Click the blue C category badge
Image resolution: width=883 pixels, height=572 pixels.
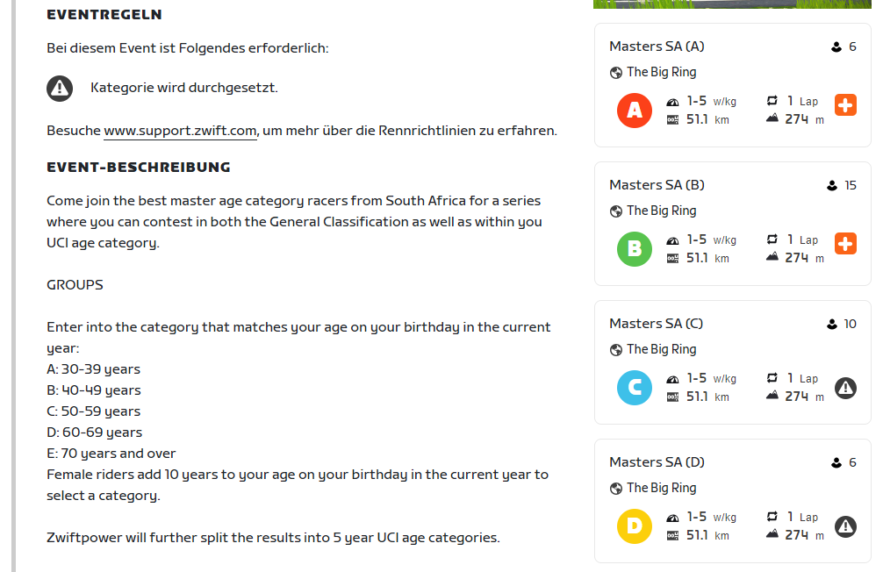tap(635, 388)
